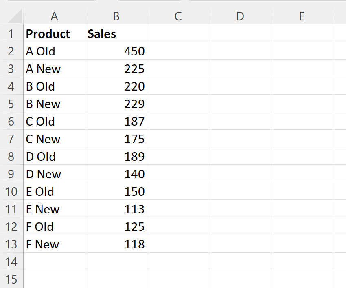Select the cell 'C New'
Image resolution: width=346 pixels, height=288 pixels.
[x=54, y=138]
